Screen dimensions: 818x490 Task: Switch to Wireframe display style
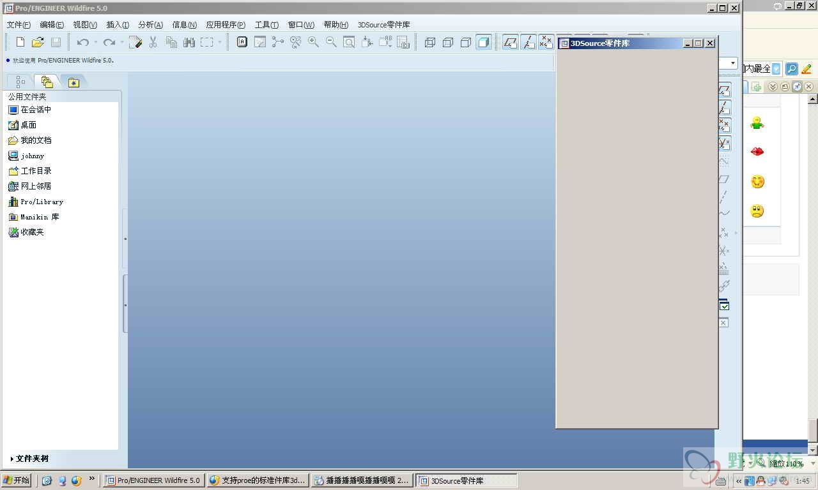pyautogui.click(x=430, y=42)
